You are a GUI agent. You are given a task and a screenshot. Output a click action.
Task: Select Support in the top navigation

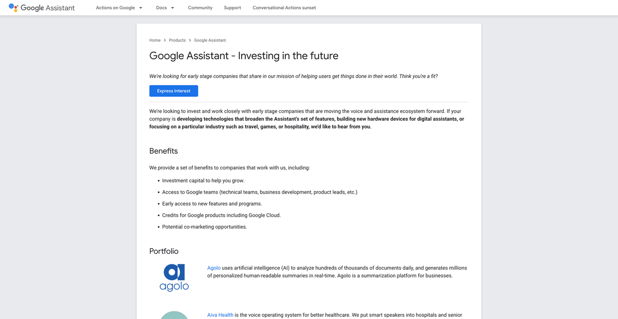pos(232,7)
